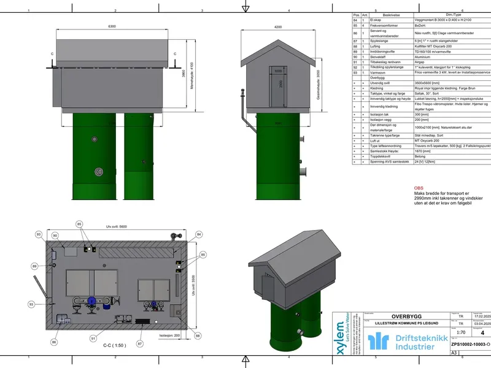The width and height of the screenshot is (491, 368).
Task: Click the Isolasjon: 200 label
Action: (x=169, y=335)
